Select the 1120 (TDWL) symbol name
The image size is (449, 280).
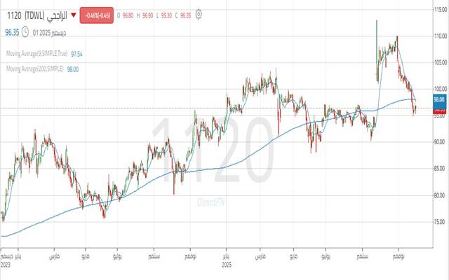pos(23,14)
